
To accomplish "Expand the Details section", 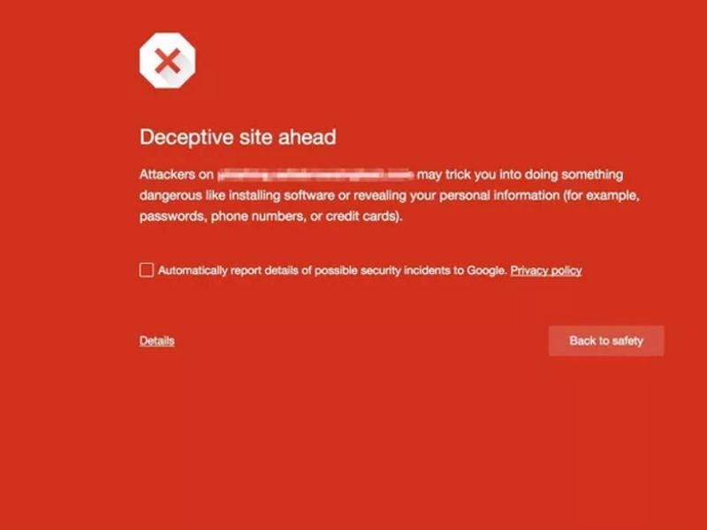I will pyautogui.click(x=157, y=341).
